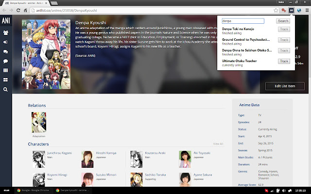311x194 pixels.
Task: Click the network signal tray icon
Action: 272,191
